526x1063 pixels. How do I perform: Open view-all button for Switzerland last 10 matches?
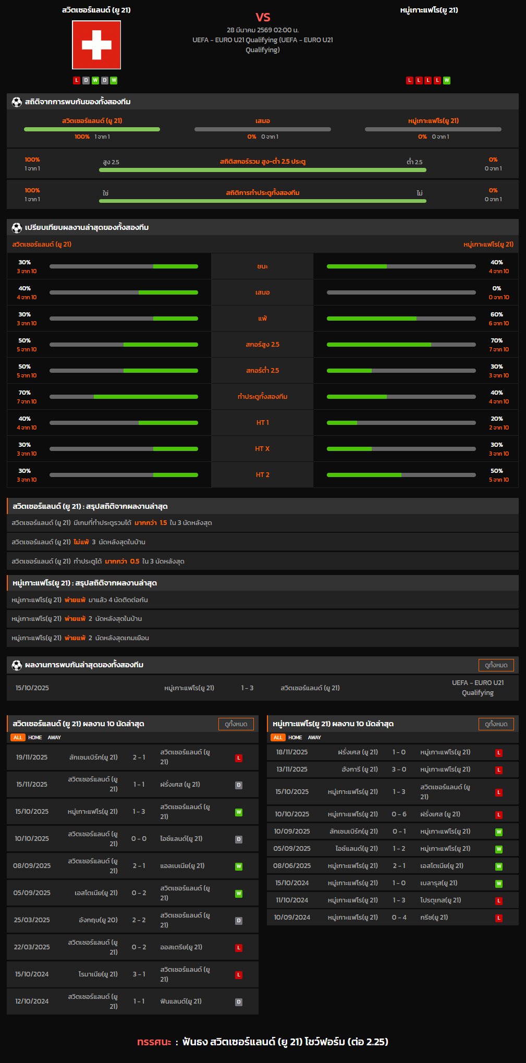click(236, 724)
